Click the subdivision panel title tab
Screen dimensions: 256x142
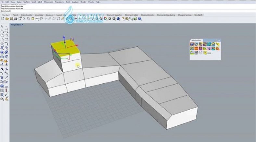[x=196, y=40]
